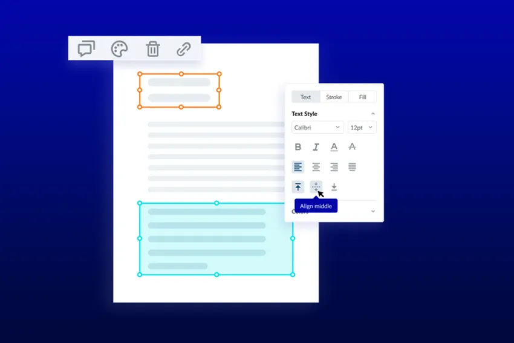The height and width of the screenshot is (343, 514).
Task: Apply strikethrough to text
Action: point(353,147)
